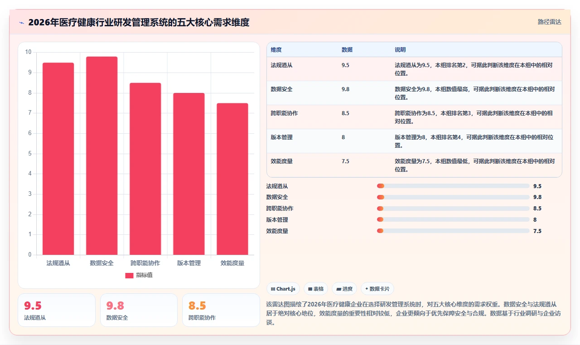Click the 跨职能协作 progress bar
Image resolution: width=580 pixels, height=345 pixels.
click(x=453, y=209)
